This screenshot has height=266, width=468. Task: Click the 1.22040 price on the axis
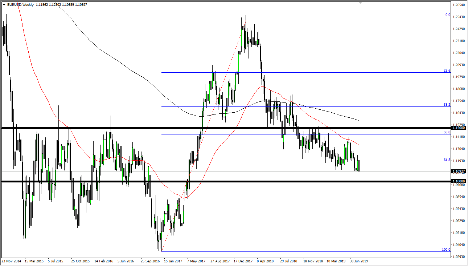pos(458,53)
